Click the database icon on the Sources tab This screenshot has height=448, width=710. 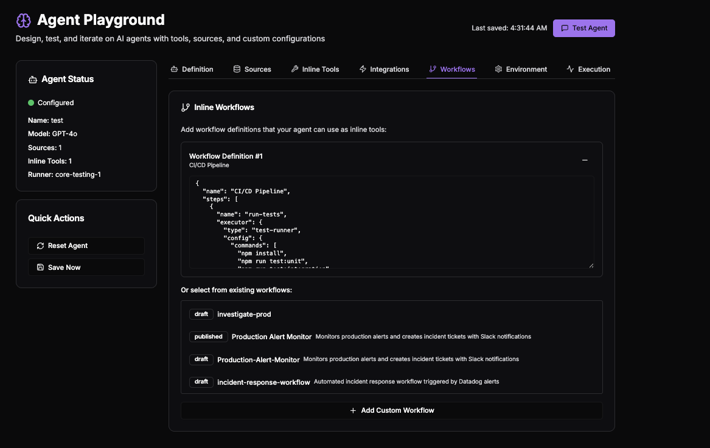pos(237,69)
